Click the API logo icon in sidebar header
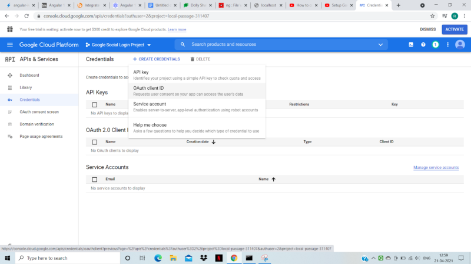 (10, 59)
